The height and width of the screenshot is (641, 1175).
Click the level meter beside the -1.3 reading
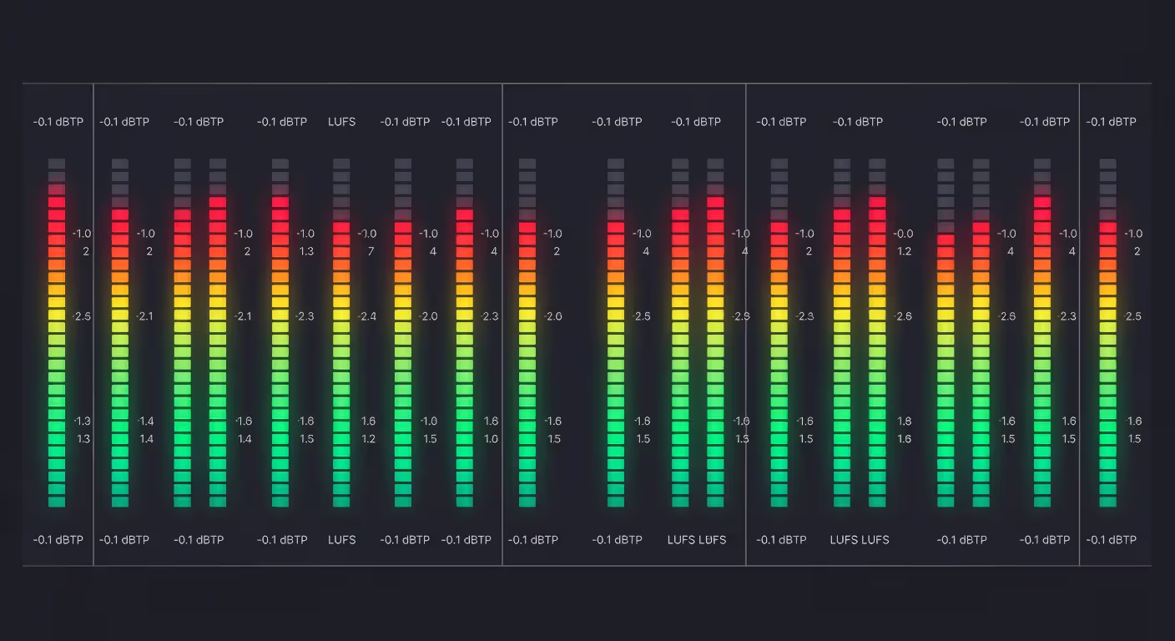click(x=57, y=333)
